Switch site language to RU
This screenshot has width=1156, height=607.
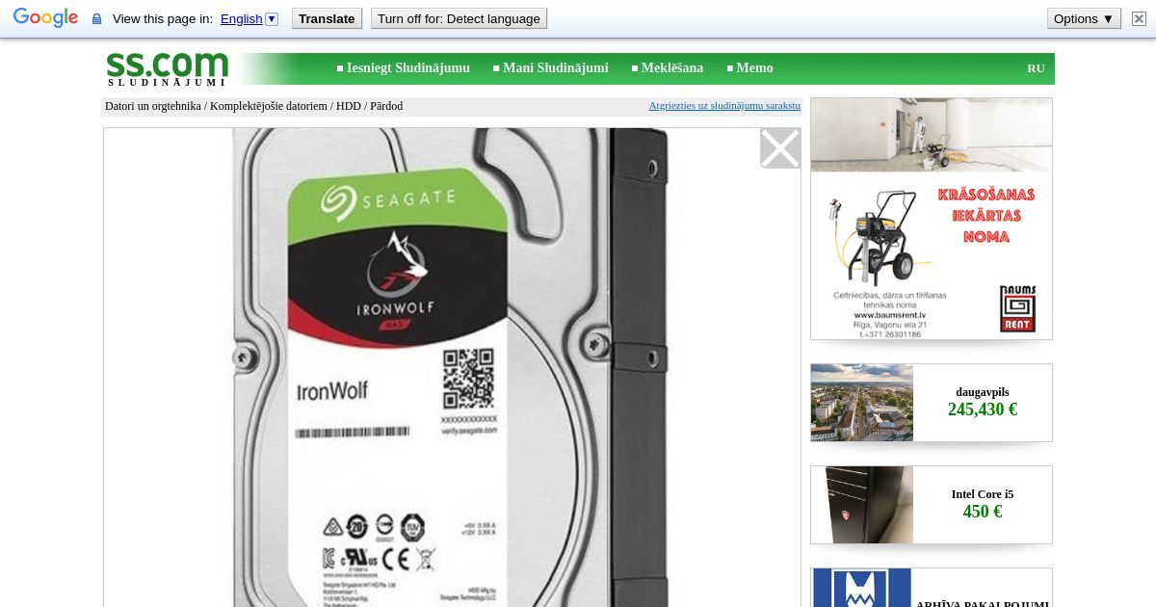click(1036, 68)
